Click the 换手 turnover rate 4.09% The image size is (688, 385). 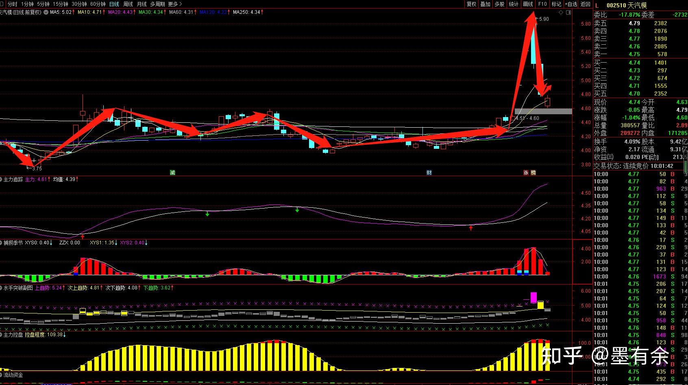tap(632, 141)
